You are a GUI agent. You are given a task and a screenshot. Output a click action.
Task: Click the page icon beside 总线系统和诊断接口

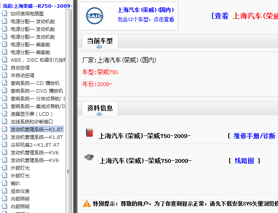point(5,122)
